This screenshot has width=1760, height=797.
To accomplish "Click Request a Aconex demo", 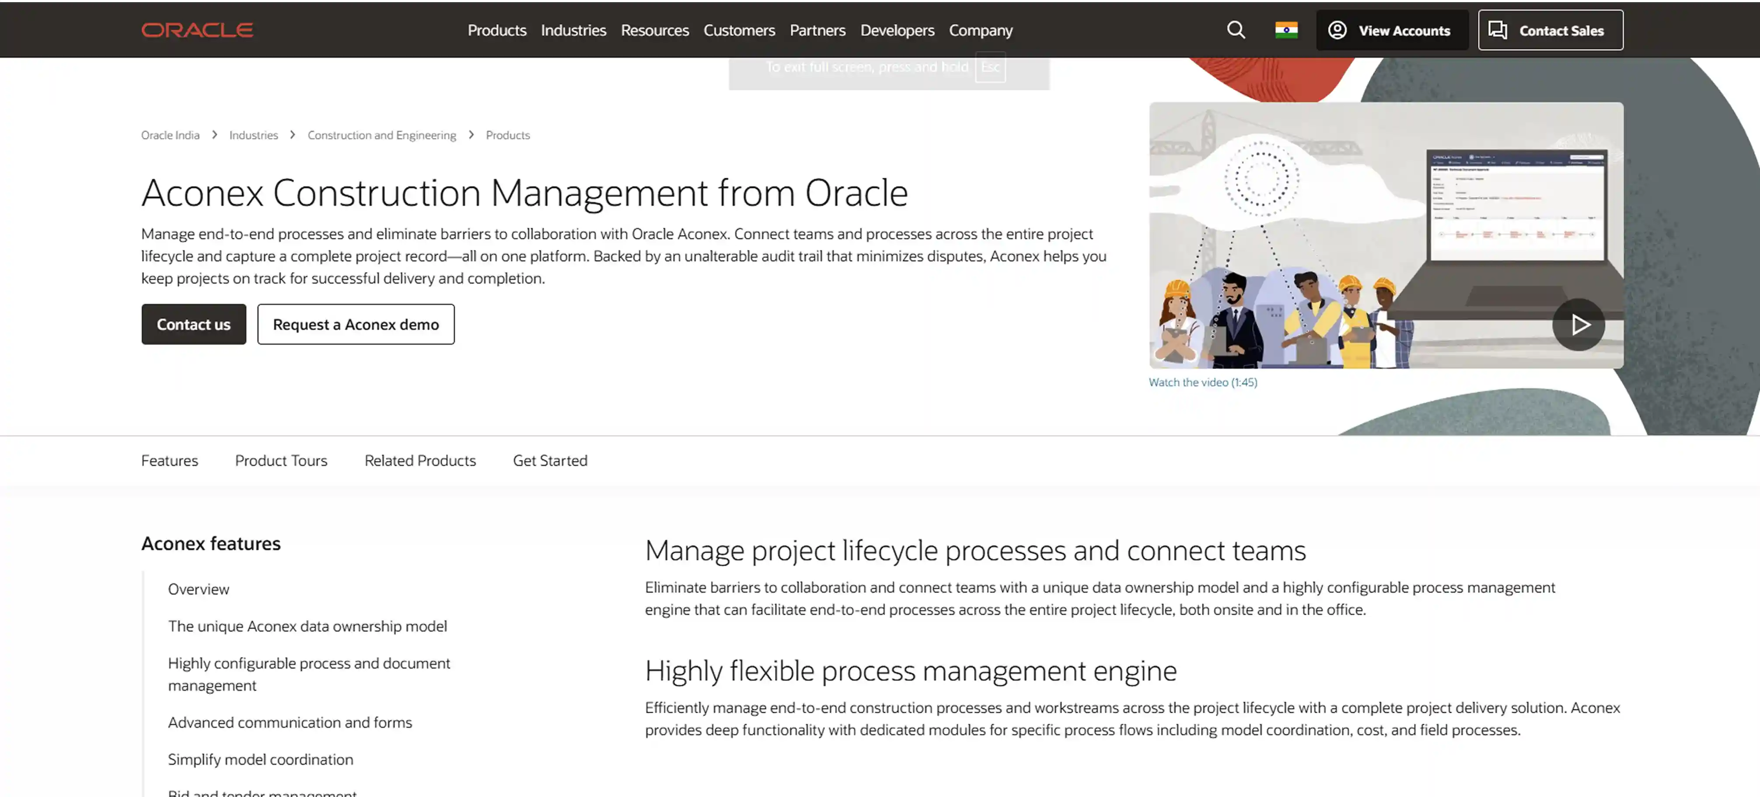I will coord(355,324).
